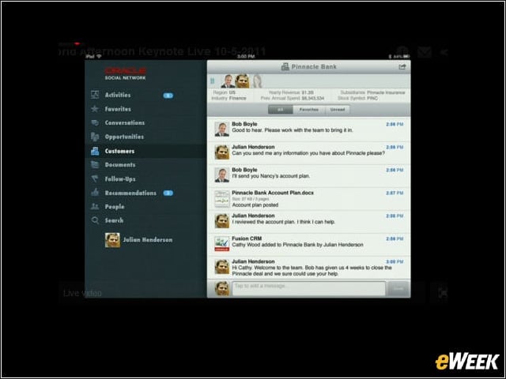Click the Activities monitor icon
This screenshot has height=379, width=506.
pyautogui.click(x=95, y=95)
